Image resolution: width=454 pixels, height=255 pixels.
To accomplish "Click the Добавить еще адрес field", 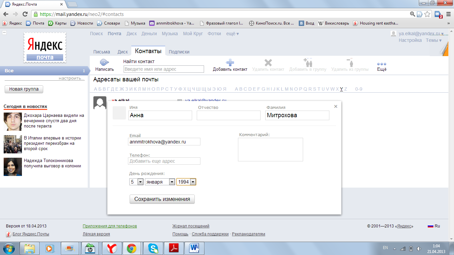I will [164, 161].
